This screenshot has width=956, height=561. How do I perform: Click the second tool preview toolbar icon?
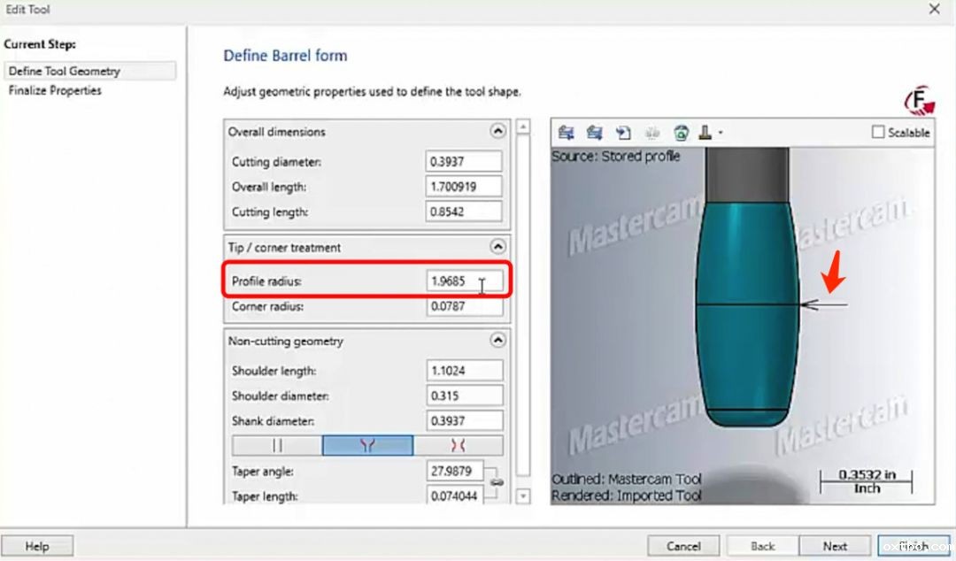pos(595,133)
